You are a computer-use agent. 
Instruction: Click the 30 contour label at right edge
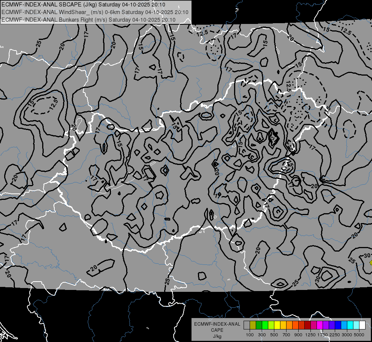367,256
